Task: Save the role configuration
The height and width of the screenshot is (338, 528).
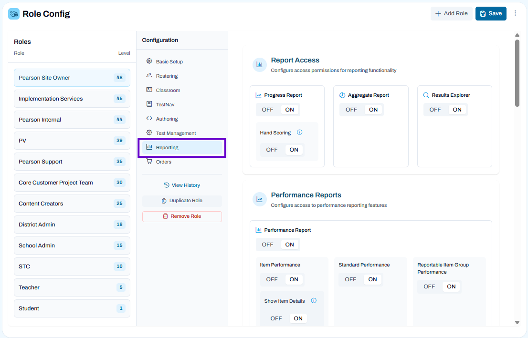Action: 491,13
